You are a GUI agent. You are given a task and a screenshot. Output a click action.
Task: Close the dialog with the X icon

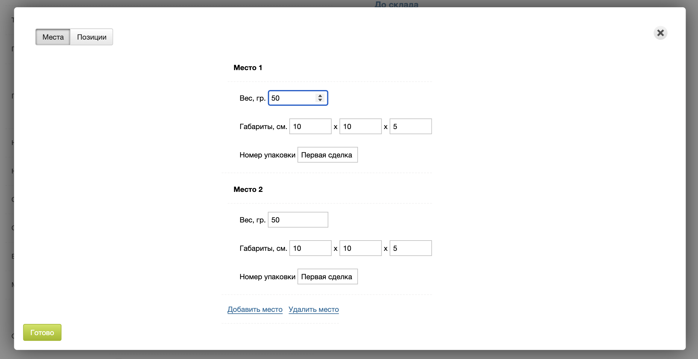[660, 33]
